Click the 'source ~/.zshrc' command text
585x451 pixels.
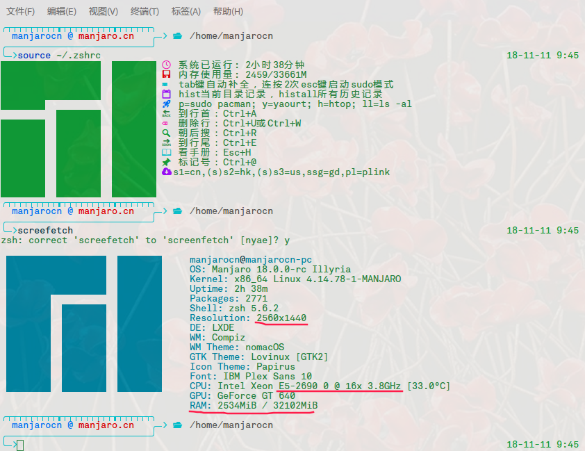click(59, 55)
